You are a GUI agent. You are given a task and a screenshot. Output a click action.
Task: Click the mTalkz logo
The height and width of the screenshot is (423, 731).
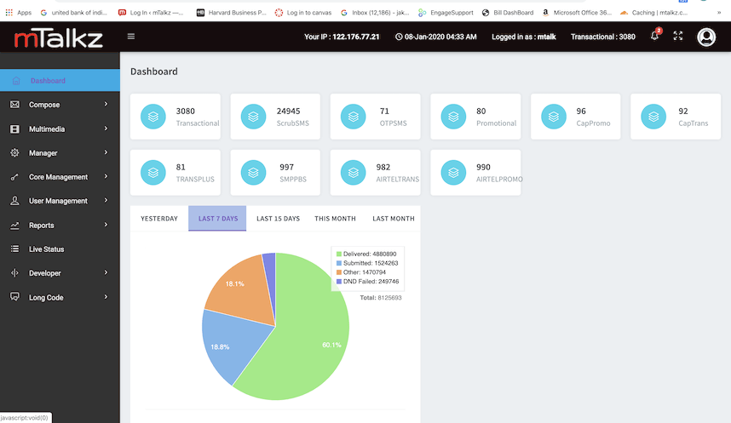pos(60,37)
